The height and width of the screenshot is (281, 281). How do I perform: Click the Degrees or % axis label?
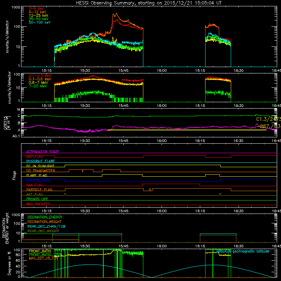pos(9,263)
